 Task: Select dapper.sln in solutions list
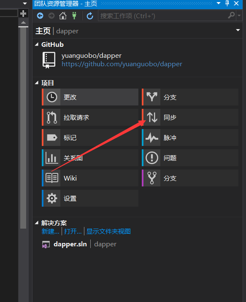pos(70,244)
